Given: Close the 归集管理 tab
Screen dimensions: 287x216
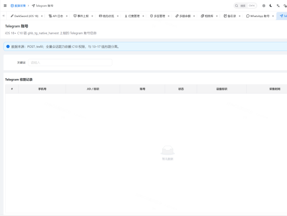Looking at the screenshot, I should 143,16.
